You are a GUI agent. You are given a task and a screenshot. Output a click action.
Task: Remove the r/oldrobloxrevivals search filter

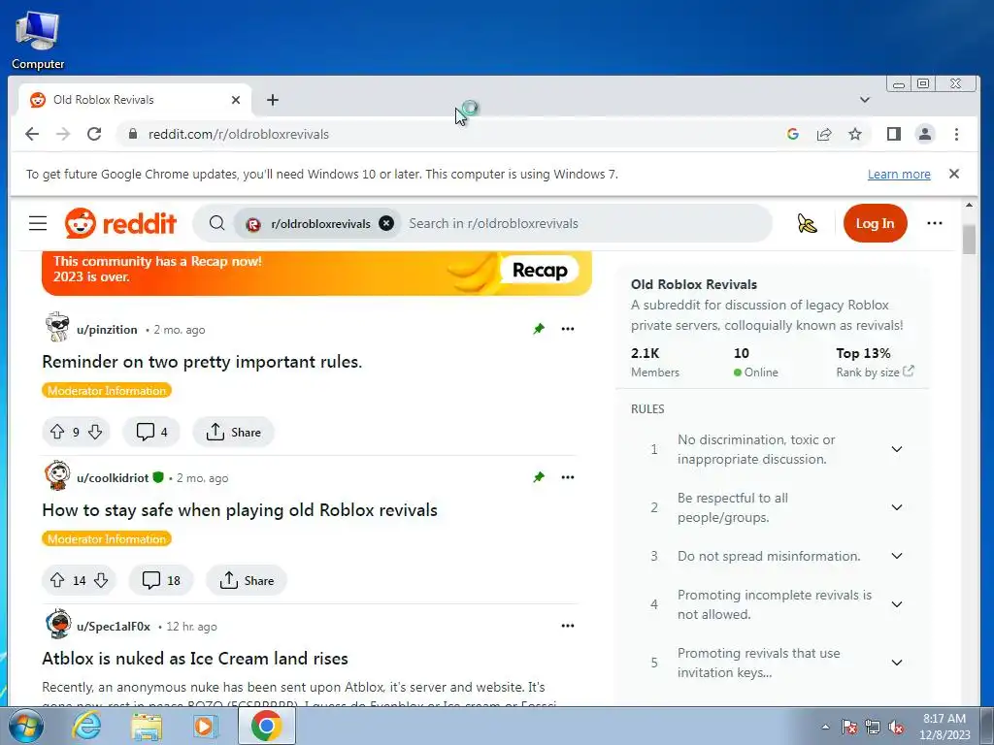coord(386,223)
